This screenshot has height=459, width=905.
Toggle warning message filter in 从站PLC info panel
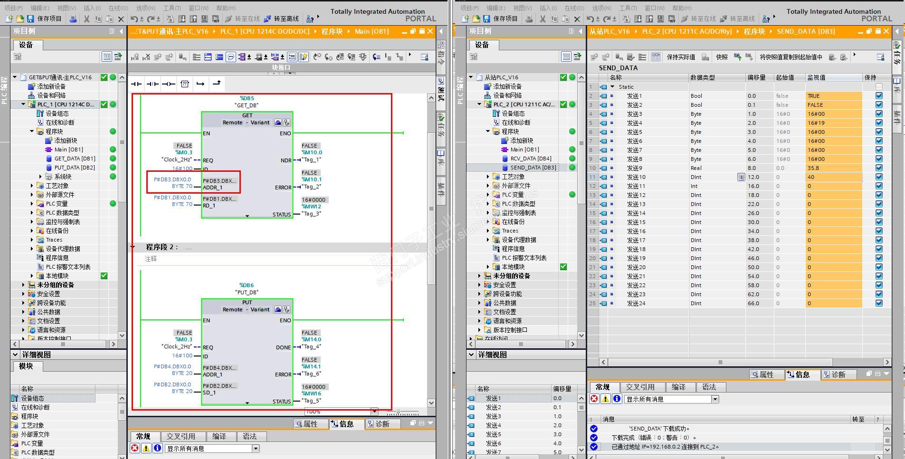[x=605, y=399]
